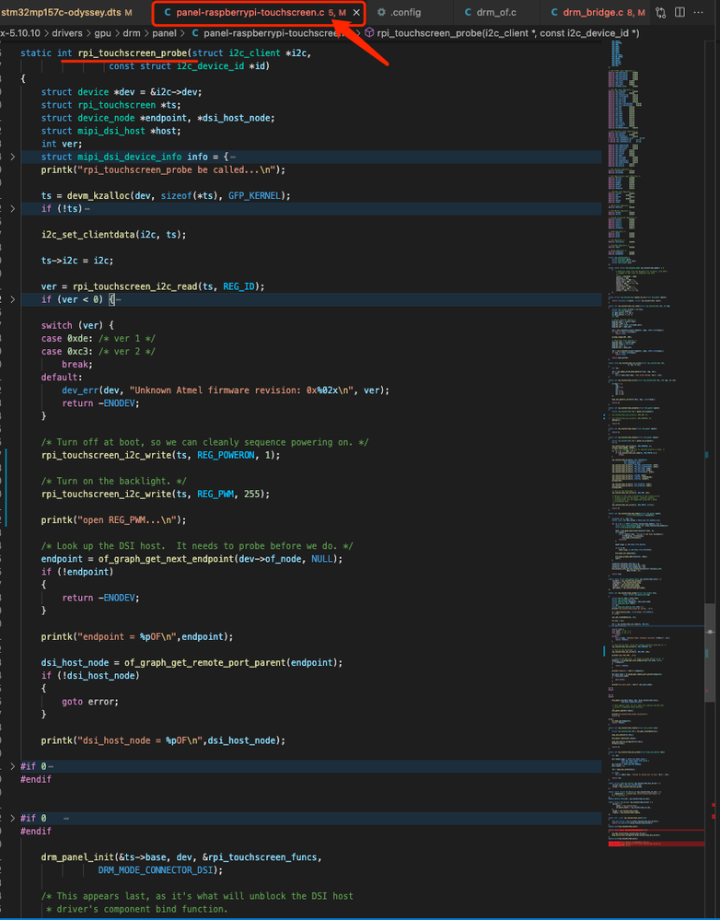Click the goto error statement

point(90,702)
